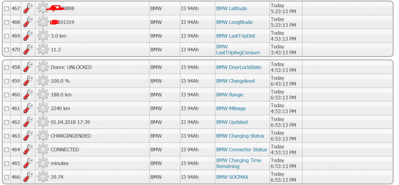This screenshot has height=185, width=399.
Task: Click the BMW SOCMAX link
Action: [232, 177]
